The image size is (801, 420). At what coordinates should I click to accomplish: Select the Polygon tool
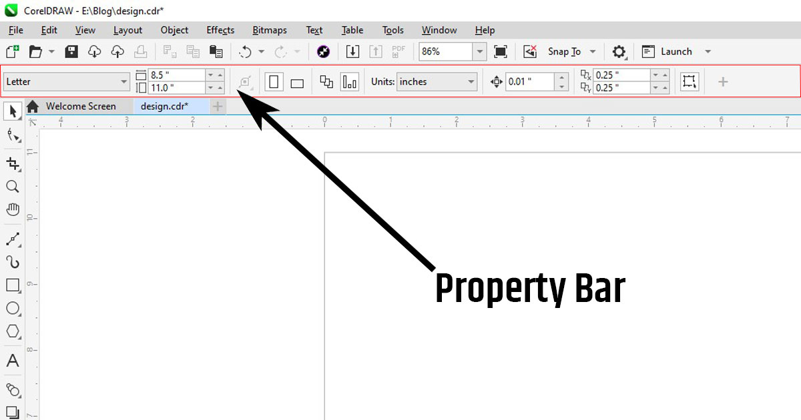pos(13,331)
